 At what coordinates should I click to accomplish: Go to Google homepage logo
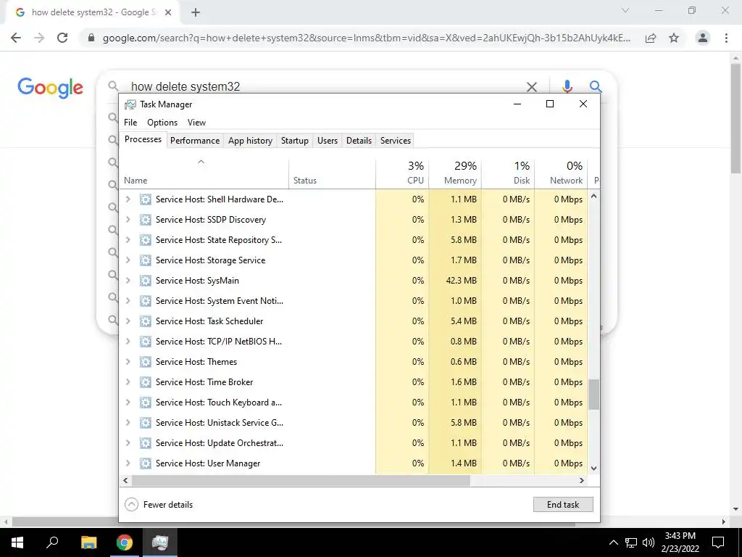point(50,88)
